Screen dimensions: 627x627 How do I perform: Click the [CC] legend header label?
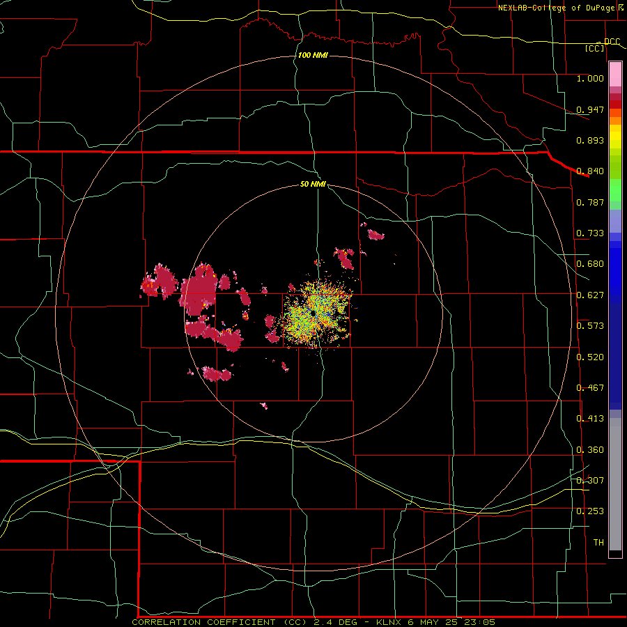pyautogui.click(x=595, y=48)
